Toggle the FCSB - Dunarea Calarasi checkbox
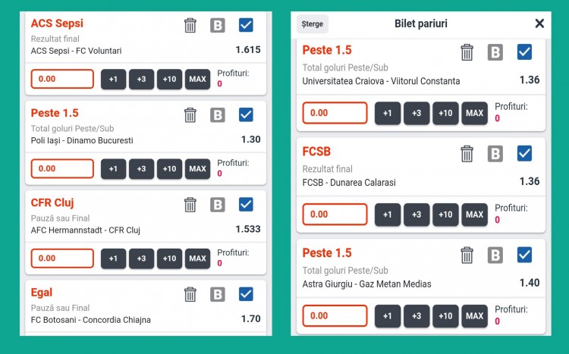569x354 pixels. pyautogui.click(x=524, y=153)
